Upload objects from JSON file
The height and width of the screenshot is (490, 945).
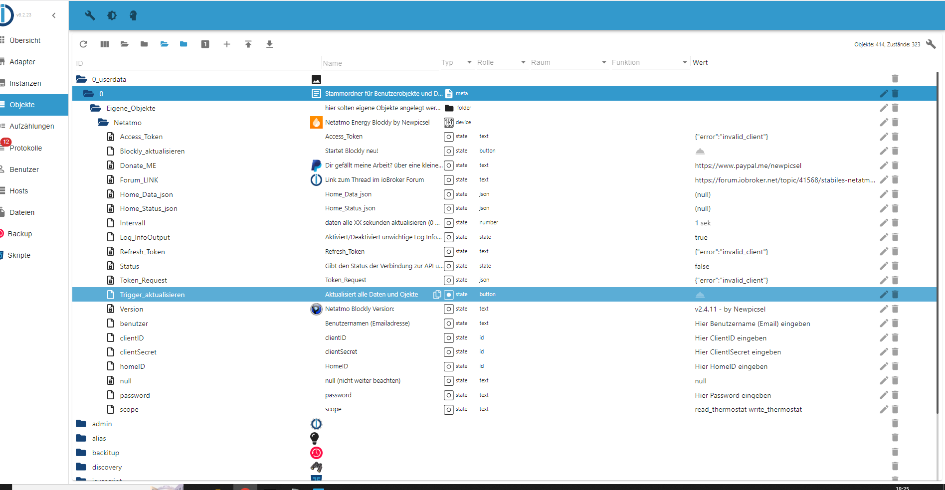click(x=248, y=44)
